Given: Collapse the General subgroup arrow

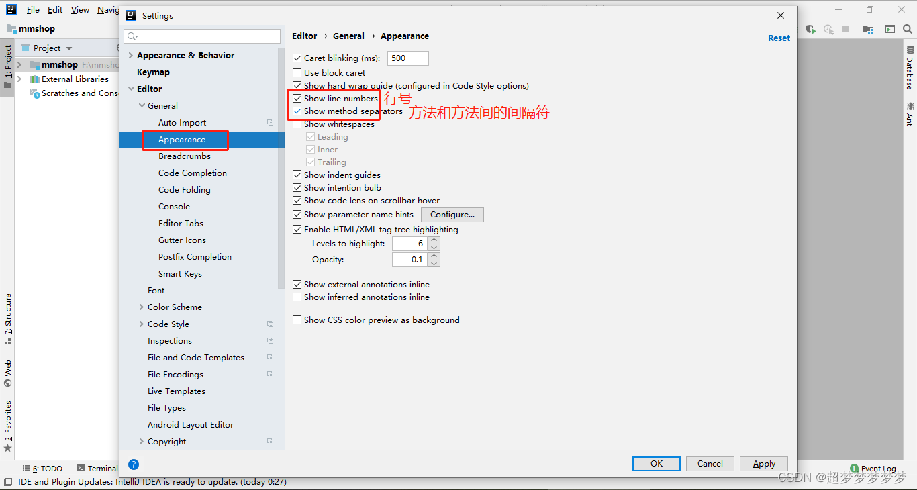Looking at the screenshot, I should point(141,105).
